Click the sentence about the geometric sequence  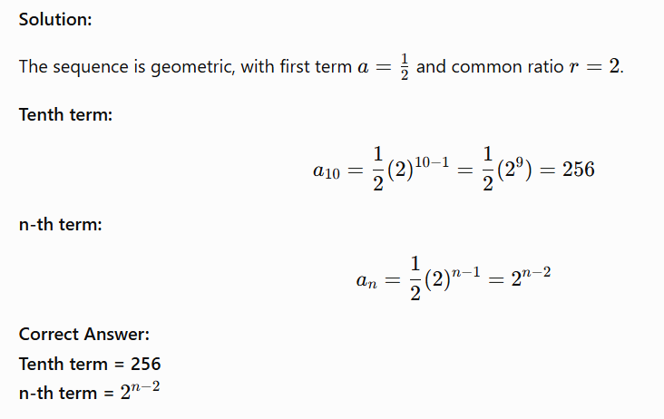tap(321, 66)
